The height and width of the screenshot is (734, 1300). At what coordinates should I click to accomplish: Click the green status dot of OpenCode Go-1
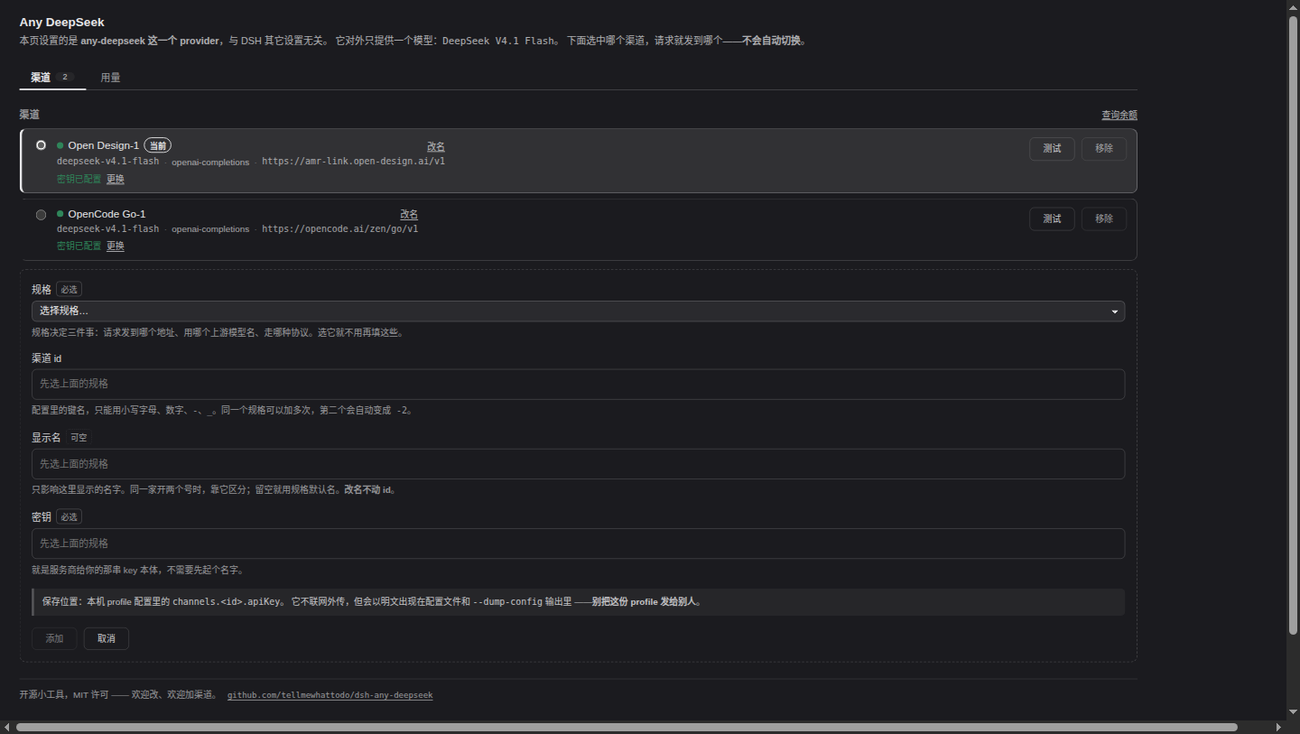tap(60, 214)
